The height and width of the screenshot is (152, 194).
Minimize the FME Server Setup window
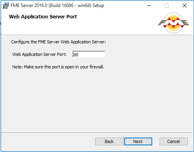coord(149,5)
